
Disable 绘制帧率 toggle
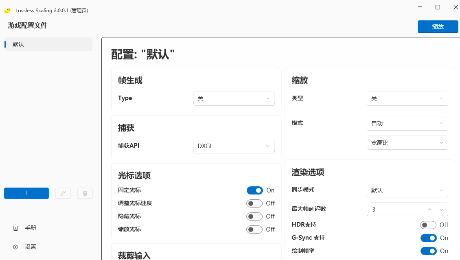point(428,251)
